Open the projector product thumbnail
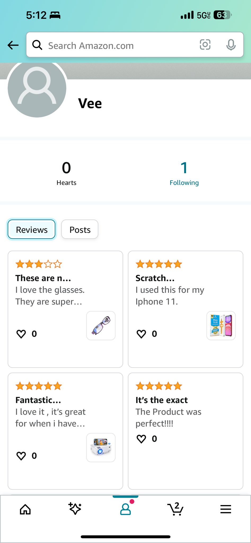The height and width of the screenshot is (543, 251). (101, 448)
